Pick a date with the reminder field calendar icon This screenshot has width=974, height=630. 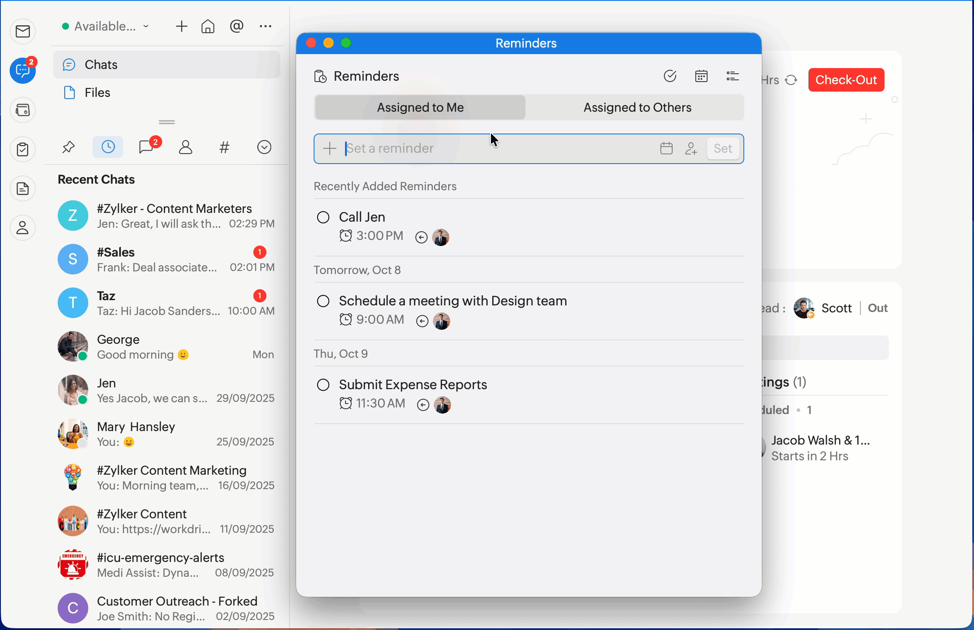[667, 149]
